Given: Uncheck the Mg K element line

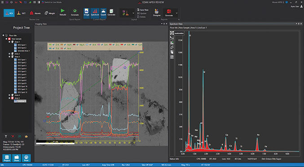Looking at the screenshot, I should (78, 44).
